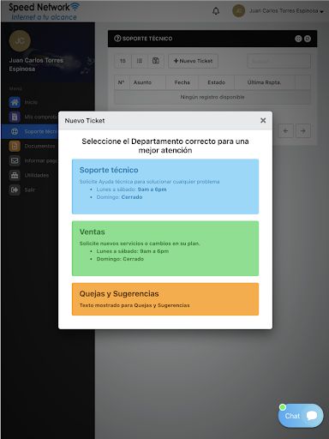Focus the Buscar search field

click(279, 61)
